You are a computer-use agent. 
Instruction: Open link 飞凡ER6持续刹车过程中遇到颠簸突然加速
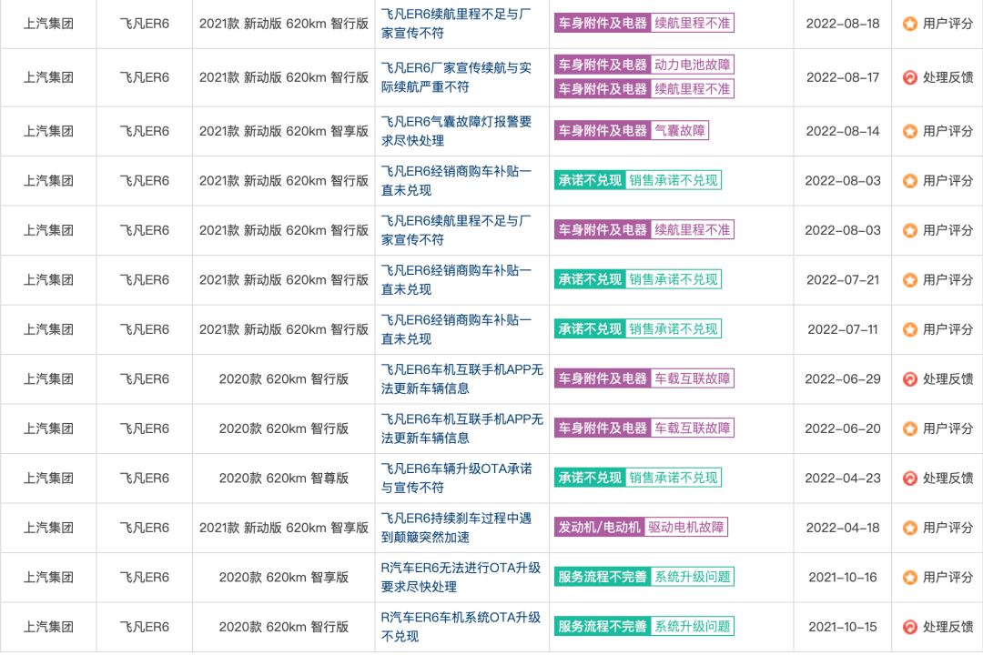(456, 527)
